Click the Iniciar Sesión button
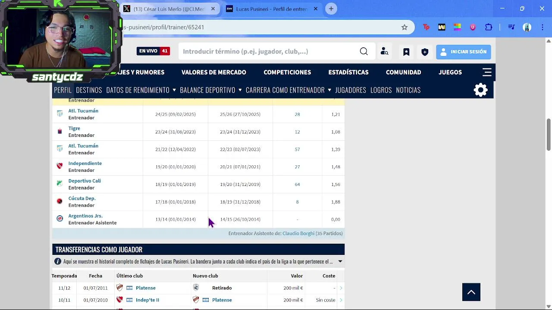The width and height of the screenshot is (552, 310). 464,52
